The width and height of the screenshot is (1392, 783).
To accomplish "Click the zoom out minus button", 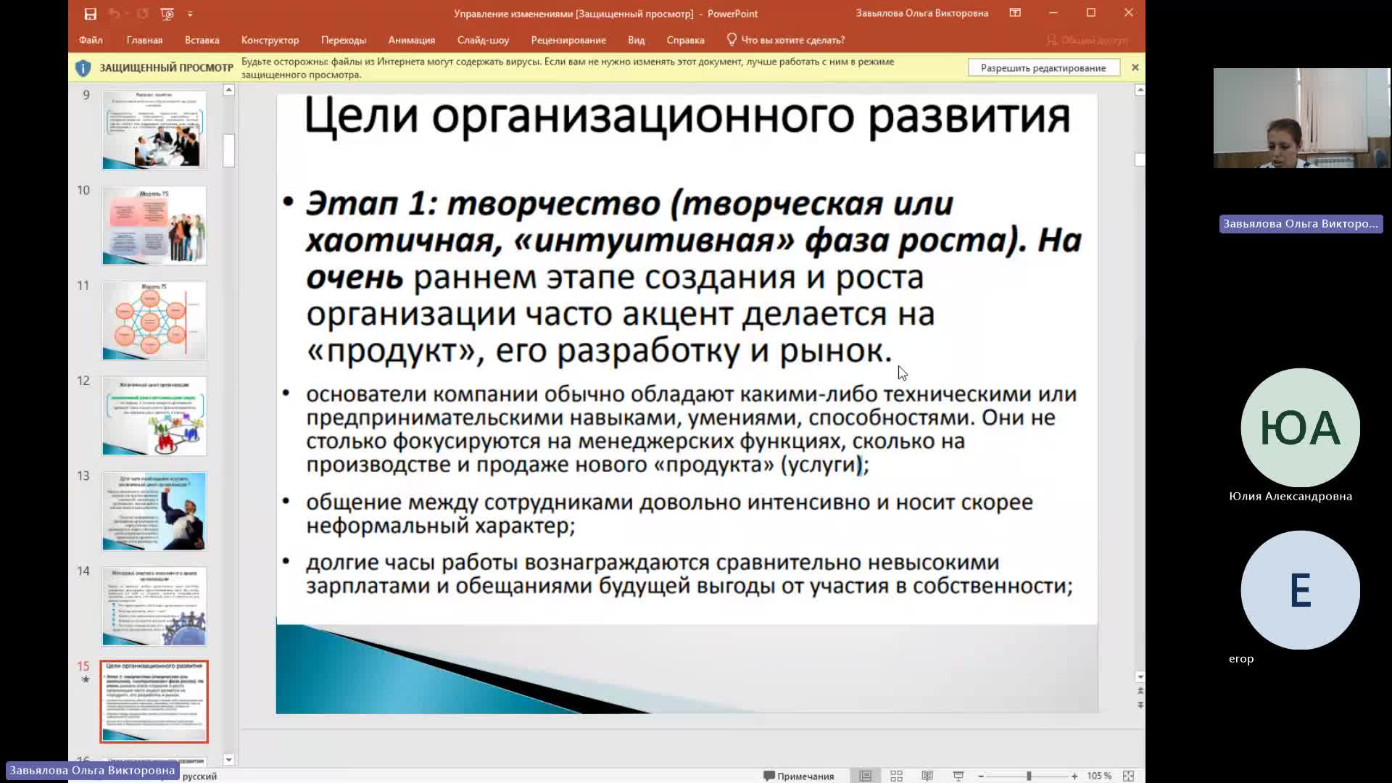I will (x=981, y=776).
